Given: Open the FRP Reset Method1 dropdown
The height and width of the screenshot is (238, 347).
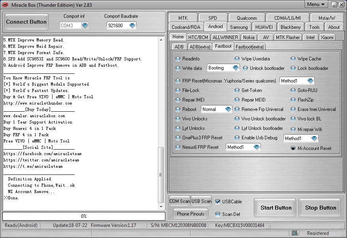Looking at the screenshot, I should click(x=310, y=81).
